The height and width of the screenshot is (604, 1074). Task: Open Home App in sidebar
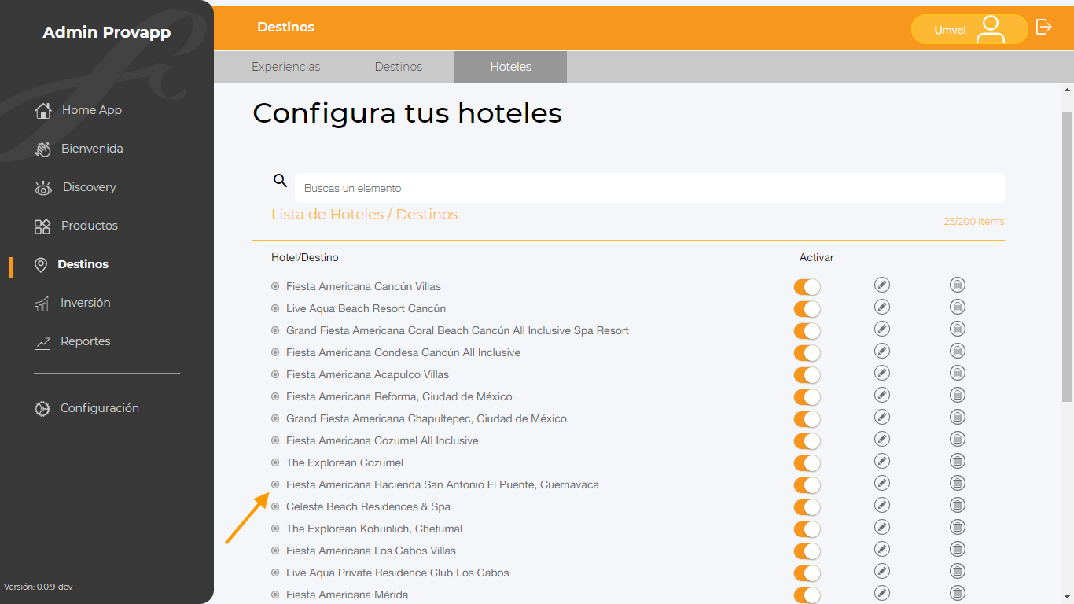pos(79,110)
